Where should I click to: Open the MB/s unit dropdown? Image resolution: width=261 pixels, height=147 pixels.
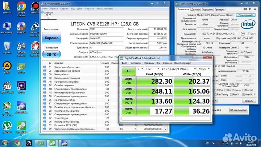[204, 69]
